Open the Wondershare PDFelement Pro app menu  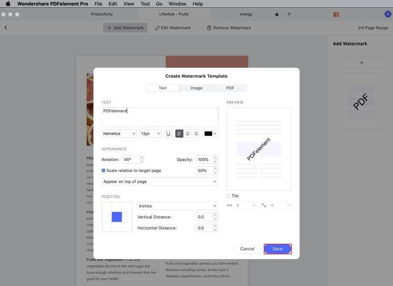click(x=53, y=4)
